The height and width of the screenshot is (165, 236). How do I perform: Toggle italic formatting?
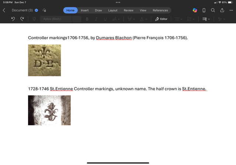click(x=96, y=19)
